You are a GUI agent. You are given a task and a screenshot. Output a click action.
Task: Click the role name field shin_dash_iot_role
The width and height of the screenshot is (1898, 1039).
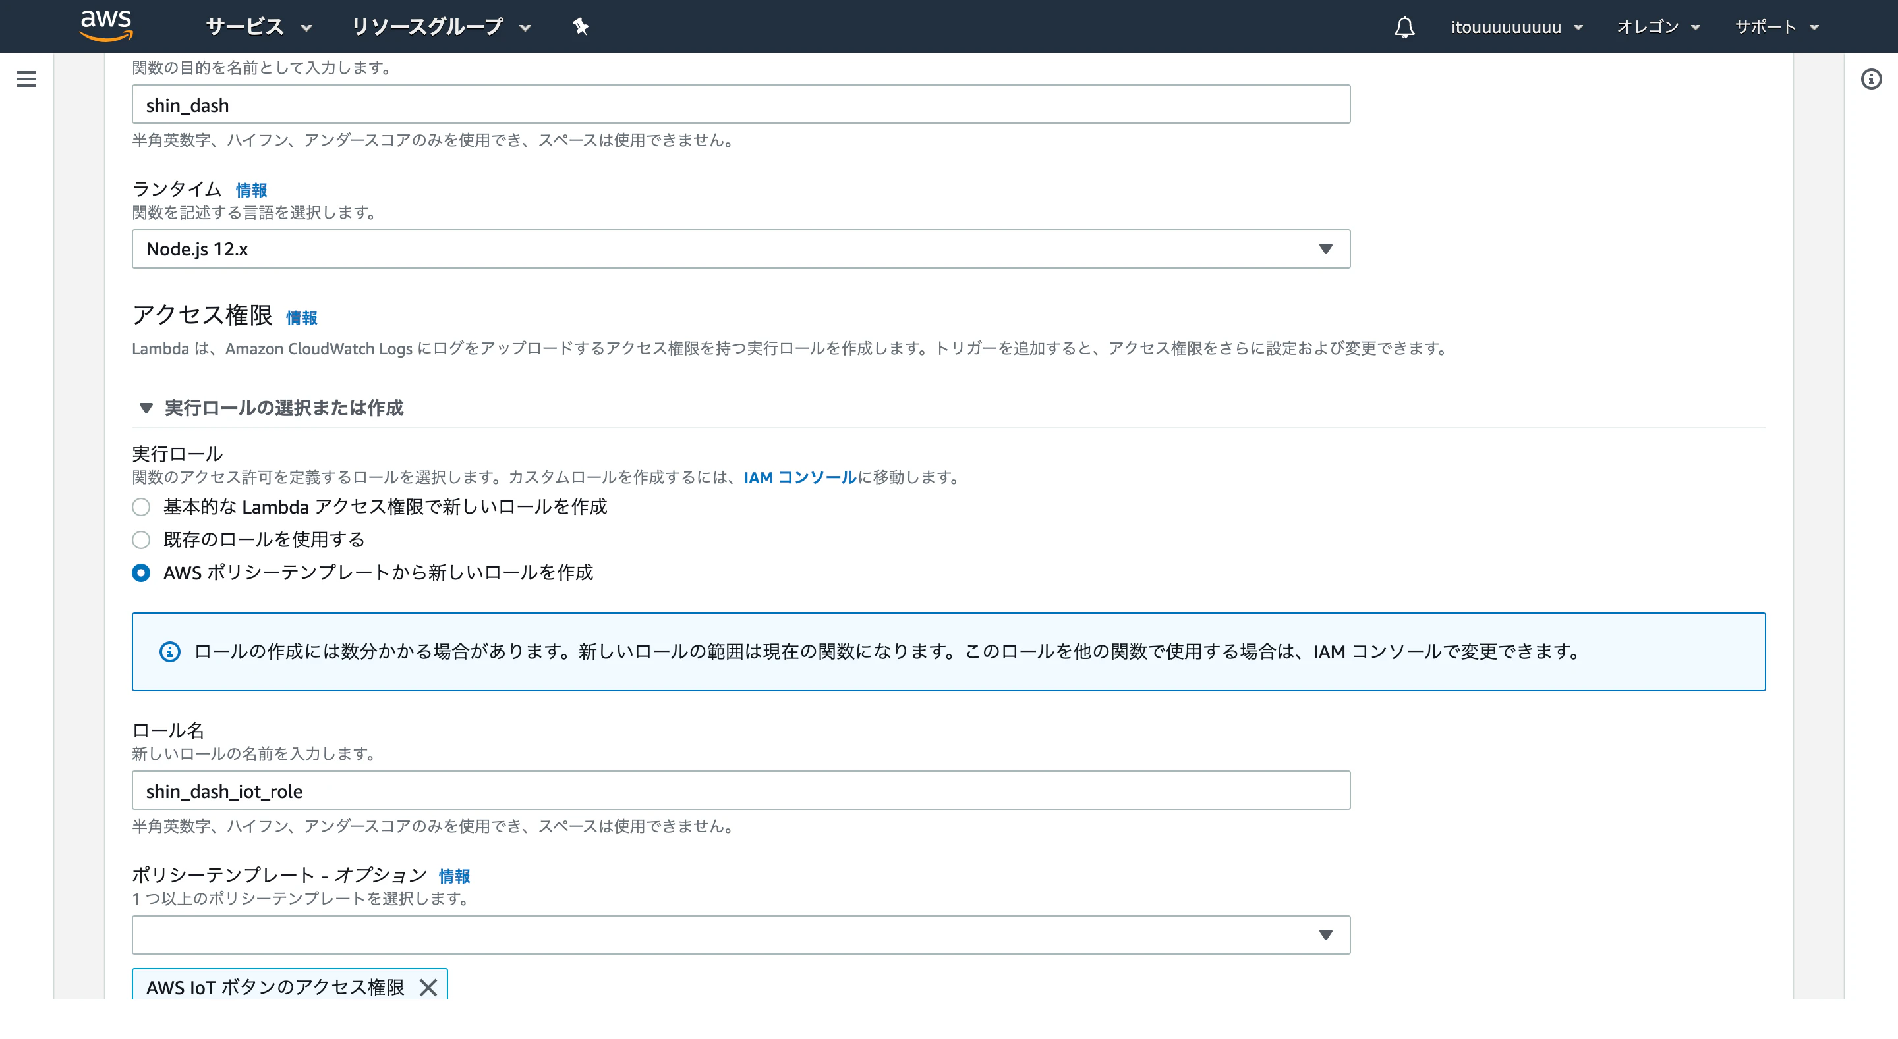pyautogui.click(x=741, y=791)
